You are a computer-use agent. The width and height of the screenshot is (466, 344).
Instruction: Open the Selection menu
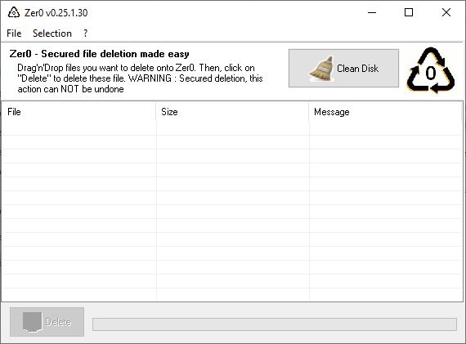pyautogui.click(x=52, y=34)
